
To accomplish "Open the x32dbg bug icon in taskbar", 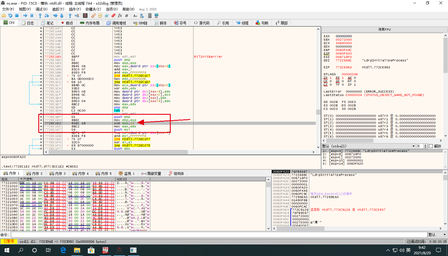I will click(119, 250).
